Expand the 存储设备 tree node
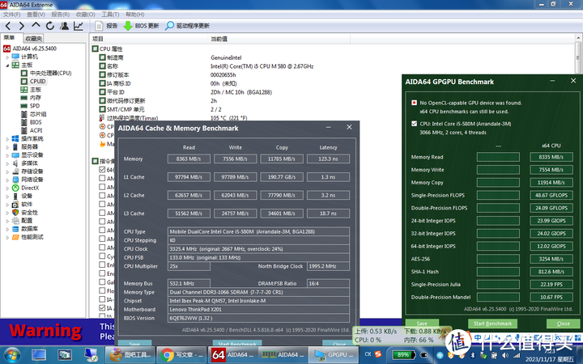 click(7, 171)
